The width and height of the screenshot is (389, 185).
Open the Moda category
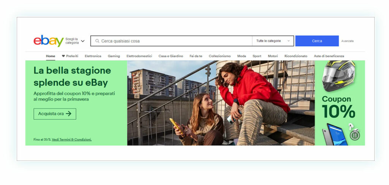[242, 56]
